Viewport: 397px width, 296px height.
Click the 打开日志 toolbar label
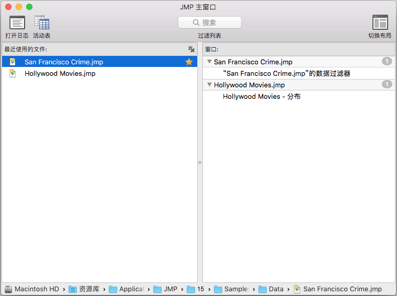17,36
